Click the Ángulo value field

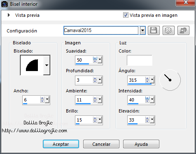pyautogui.click(x=136, y=80)
